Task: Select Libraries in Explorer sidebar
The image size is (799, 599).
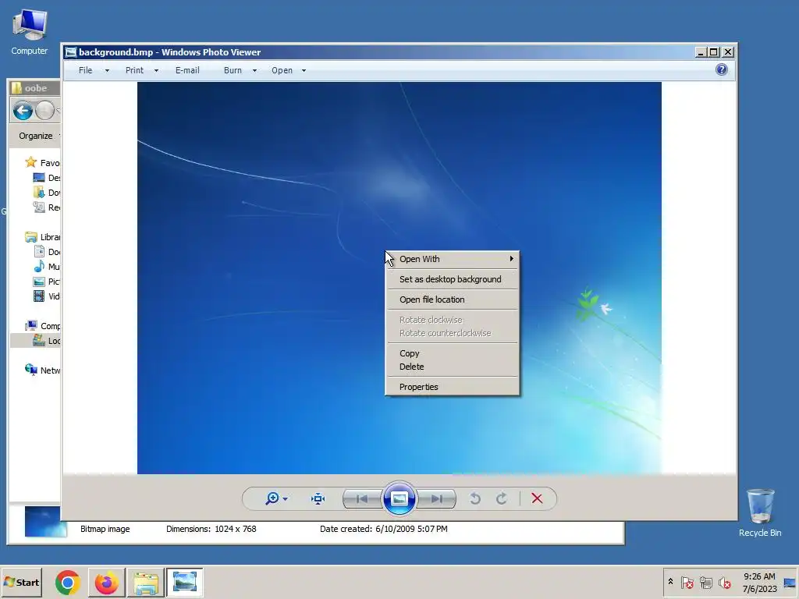Action: point(31,237)
